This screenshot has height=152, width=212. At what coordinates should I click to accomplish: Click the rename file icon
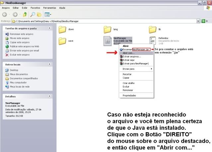7,34
